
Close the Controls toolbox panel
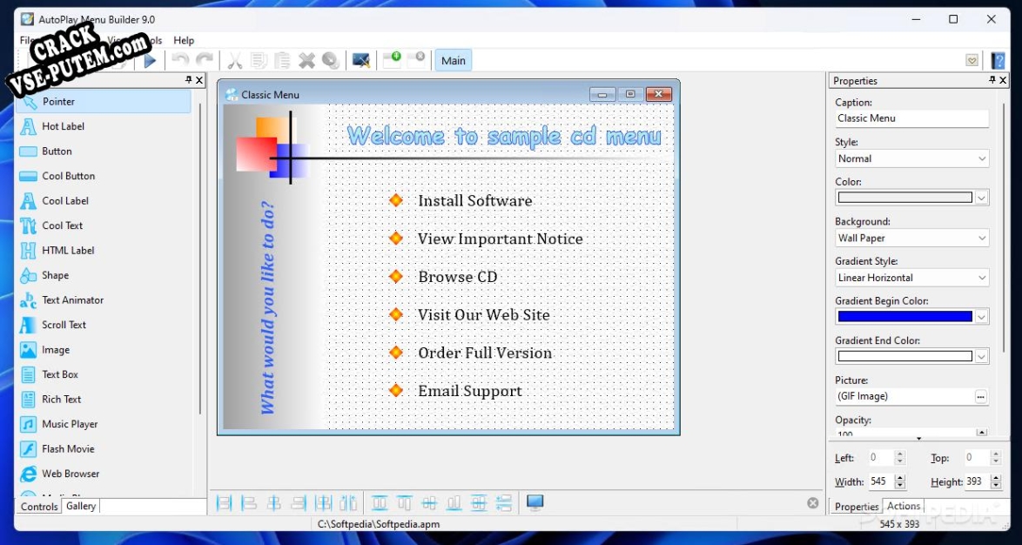(x=199, y=80)
